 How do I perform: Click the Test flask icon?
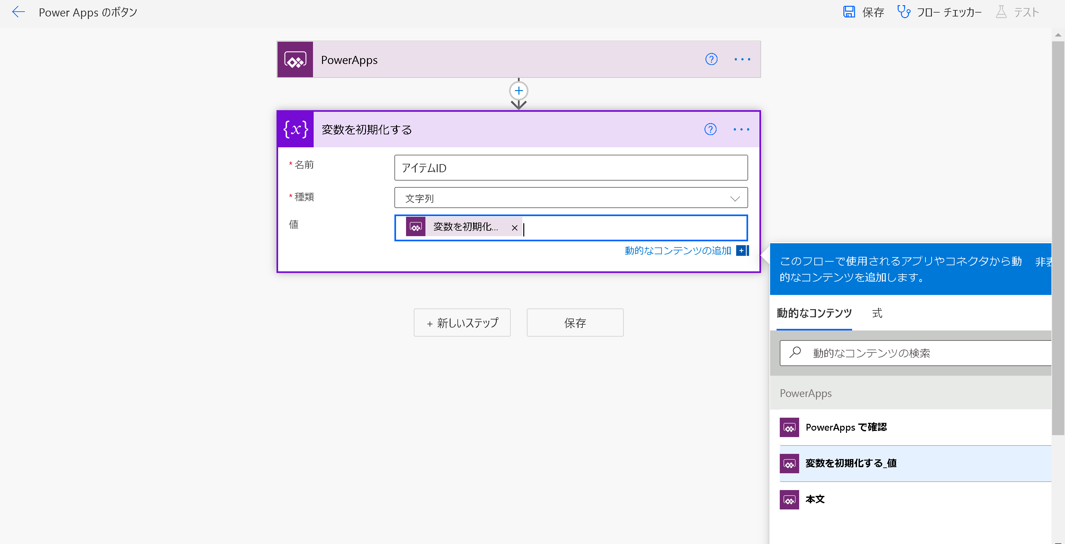tap(1001, 12)
